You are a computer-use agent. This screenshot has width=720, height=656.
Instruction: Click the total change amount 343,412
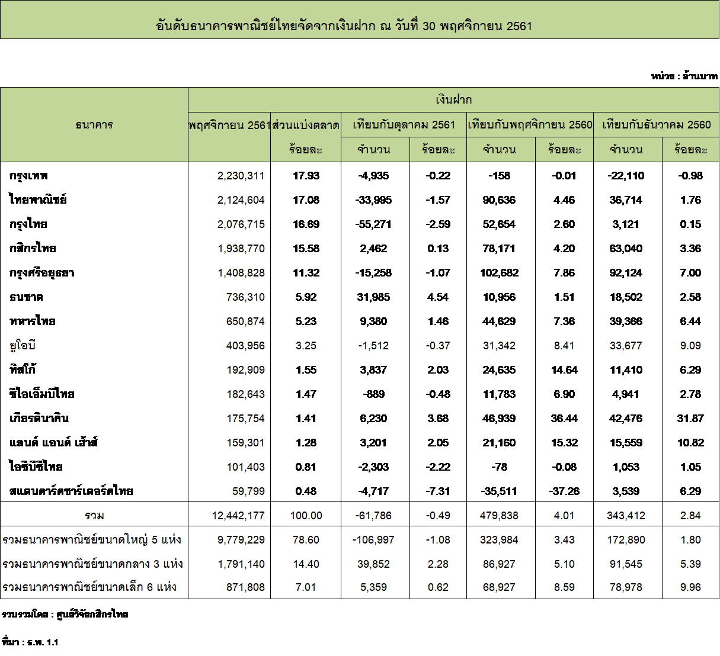click(626, 516)
